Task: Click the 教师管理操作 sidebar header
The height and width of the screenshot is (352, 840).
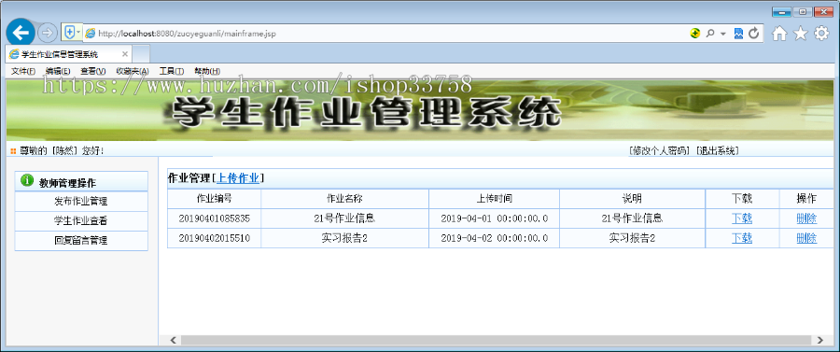Action: tap(81, 181)
